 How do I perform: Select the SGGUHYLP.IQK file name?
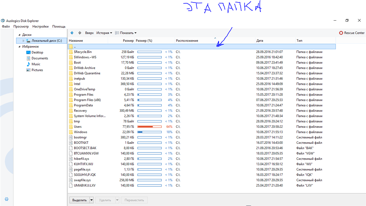(x=85, y=175)
